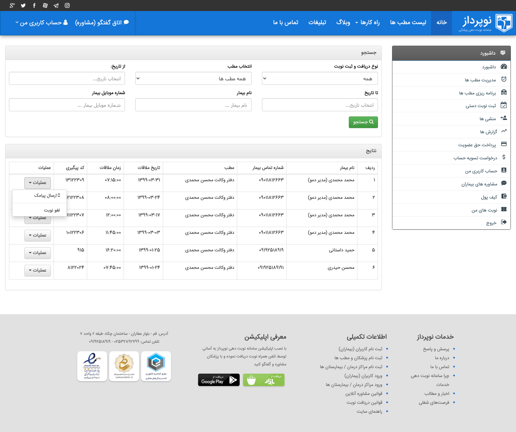The height and width of the screenshot is (432, 516).
Task: Open the Twitter social icon
Action: [23, 5]
